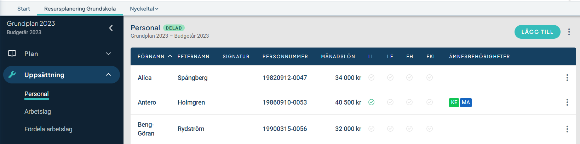Image resolution: width=580 pixels, height=144 pixels.
Task: Sort by the Månadslön column header
Action: [338, 56]
